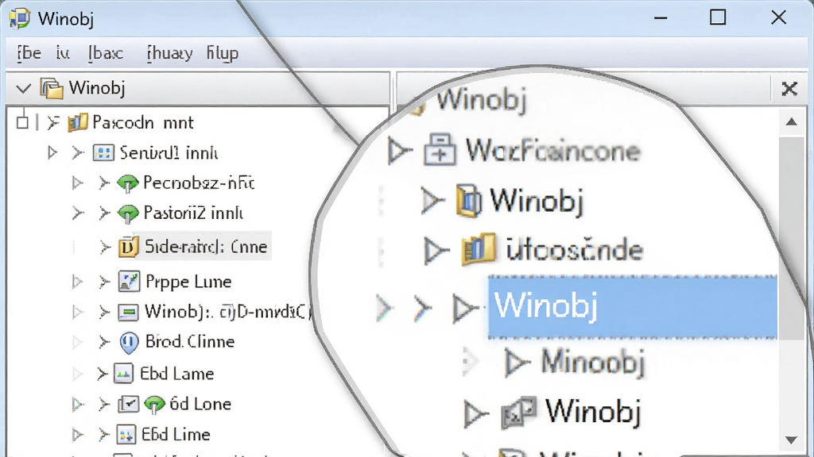Select the 'Minoobj' row

(x=591, y=361)
